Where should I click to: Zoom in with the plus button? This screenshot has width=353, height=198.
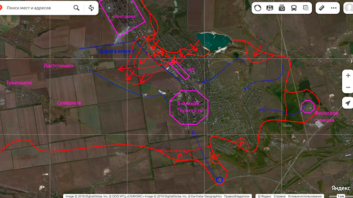tap(348, 76)
